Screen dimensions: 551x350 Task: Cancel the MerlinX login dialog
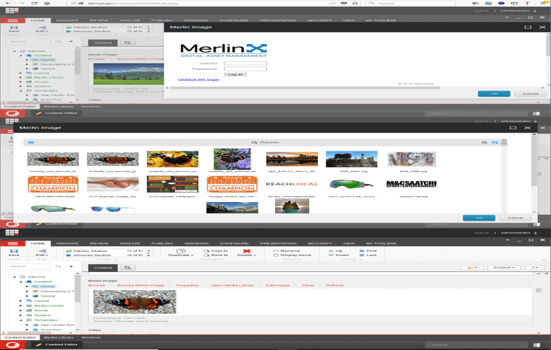tap(530, 93)
